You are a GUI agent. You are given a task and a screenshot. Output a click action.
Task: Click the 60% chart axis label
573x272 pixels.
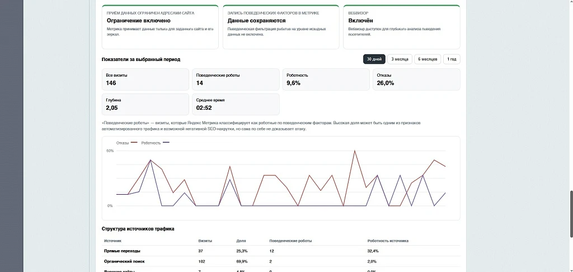tap(110, 151)
